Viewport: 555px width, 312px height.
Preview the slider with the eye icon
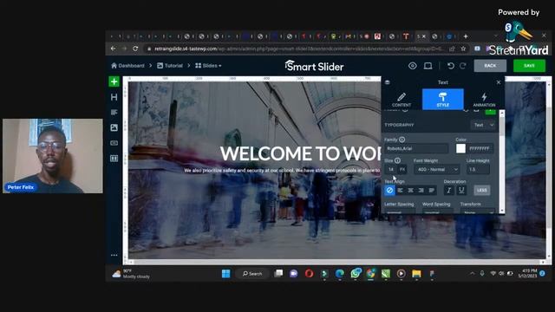click(x=413, y=66)
